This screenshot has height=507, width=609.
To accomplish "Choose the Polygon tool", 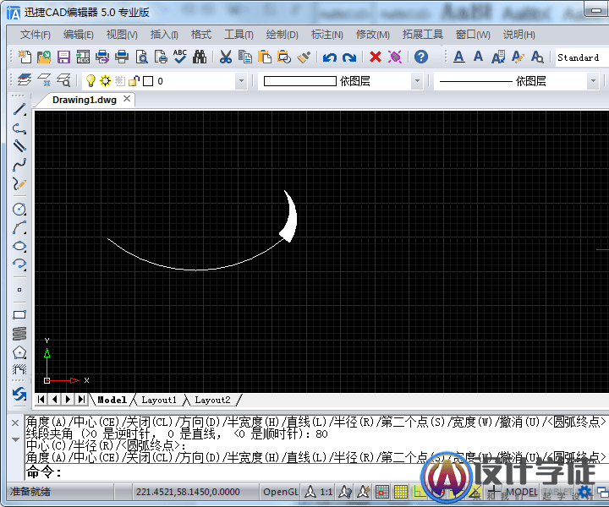I will pos(19,352).
